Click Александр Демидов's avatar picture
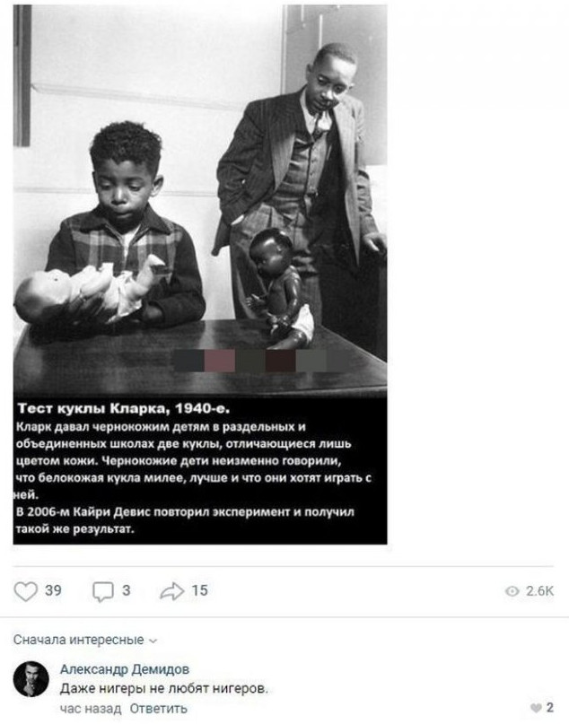Image resolution: width=569 pixels, height=724 pixels. 31,679
